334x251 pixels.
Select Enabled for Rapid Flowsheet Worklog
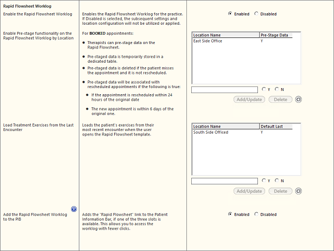click(x=230, y=14)
